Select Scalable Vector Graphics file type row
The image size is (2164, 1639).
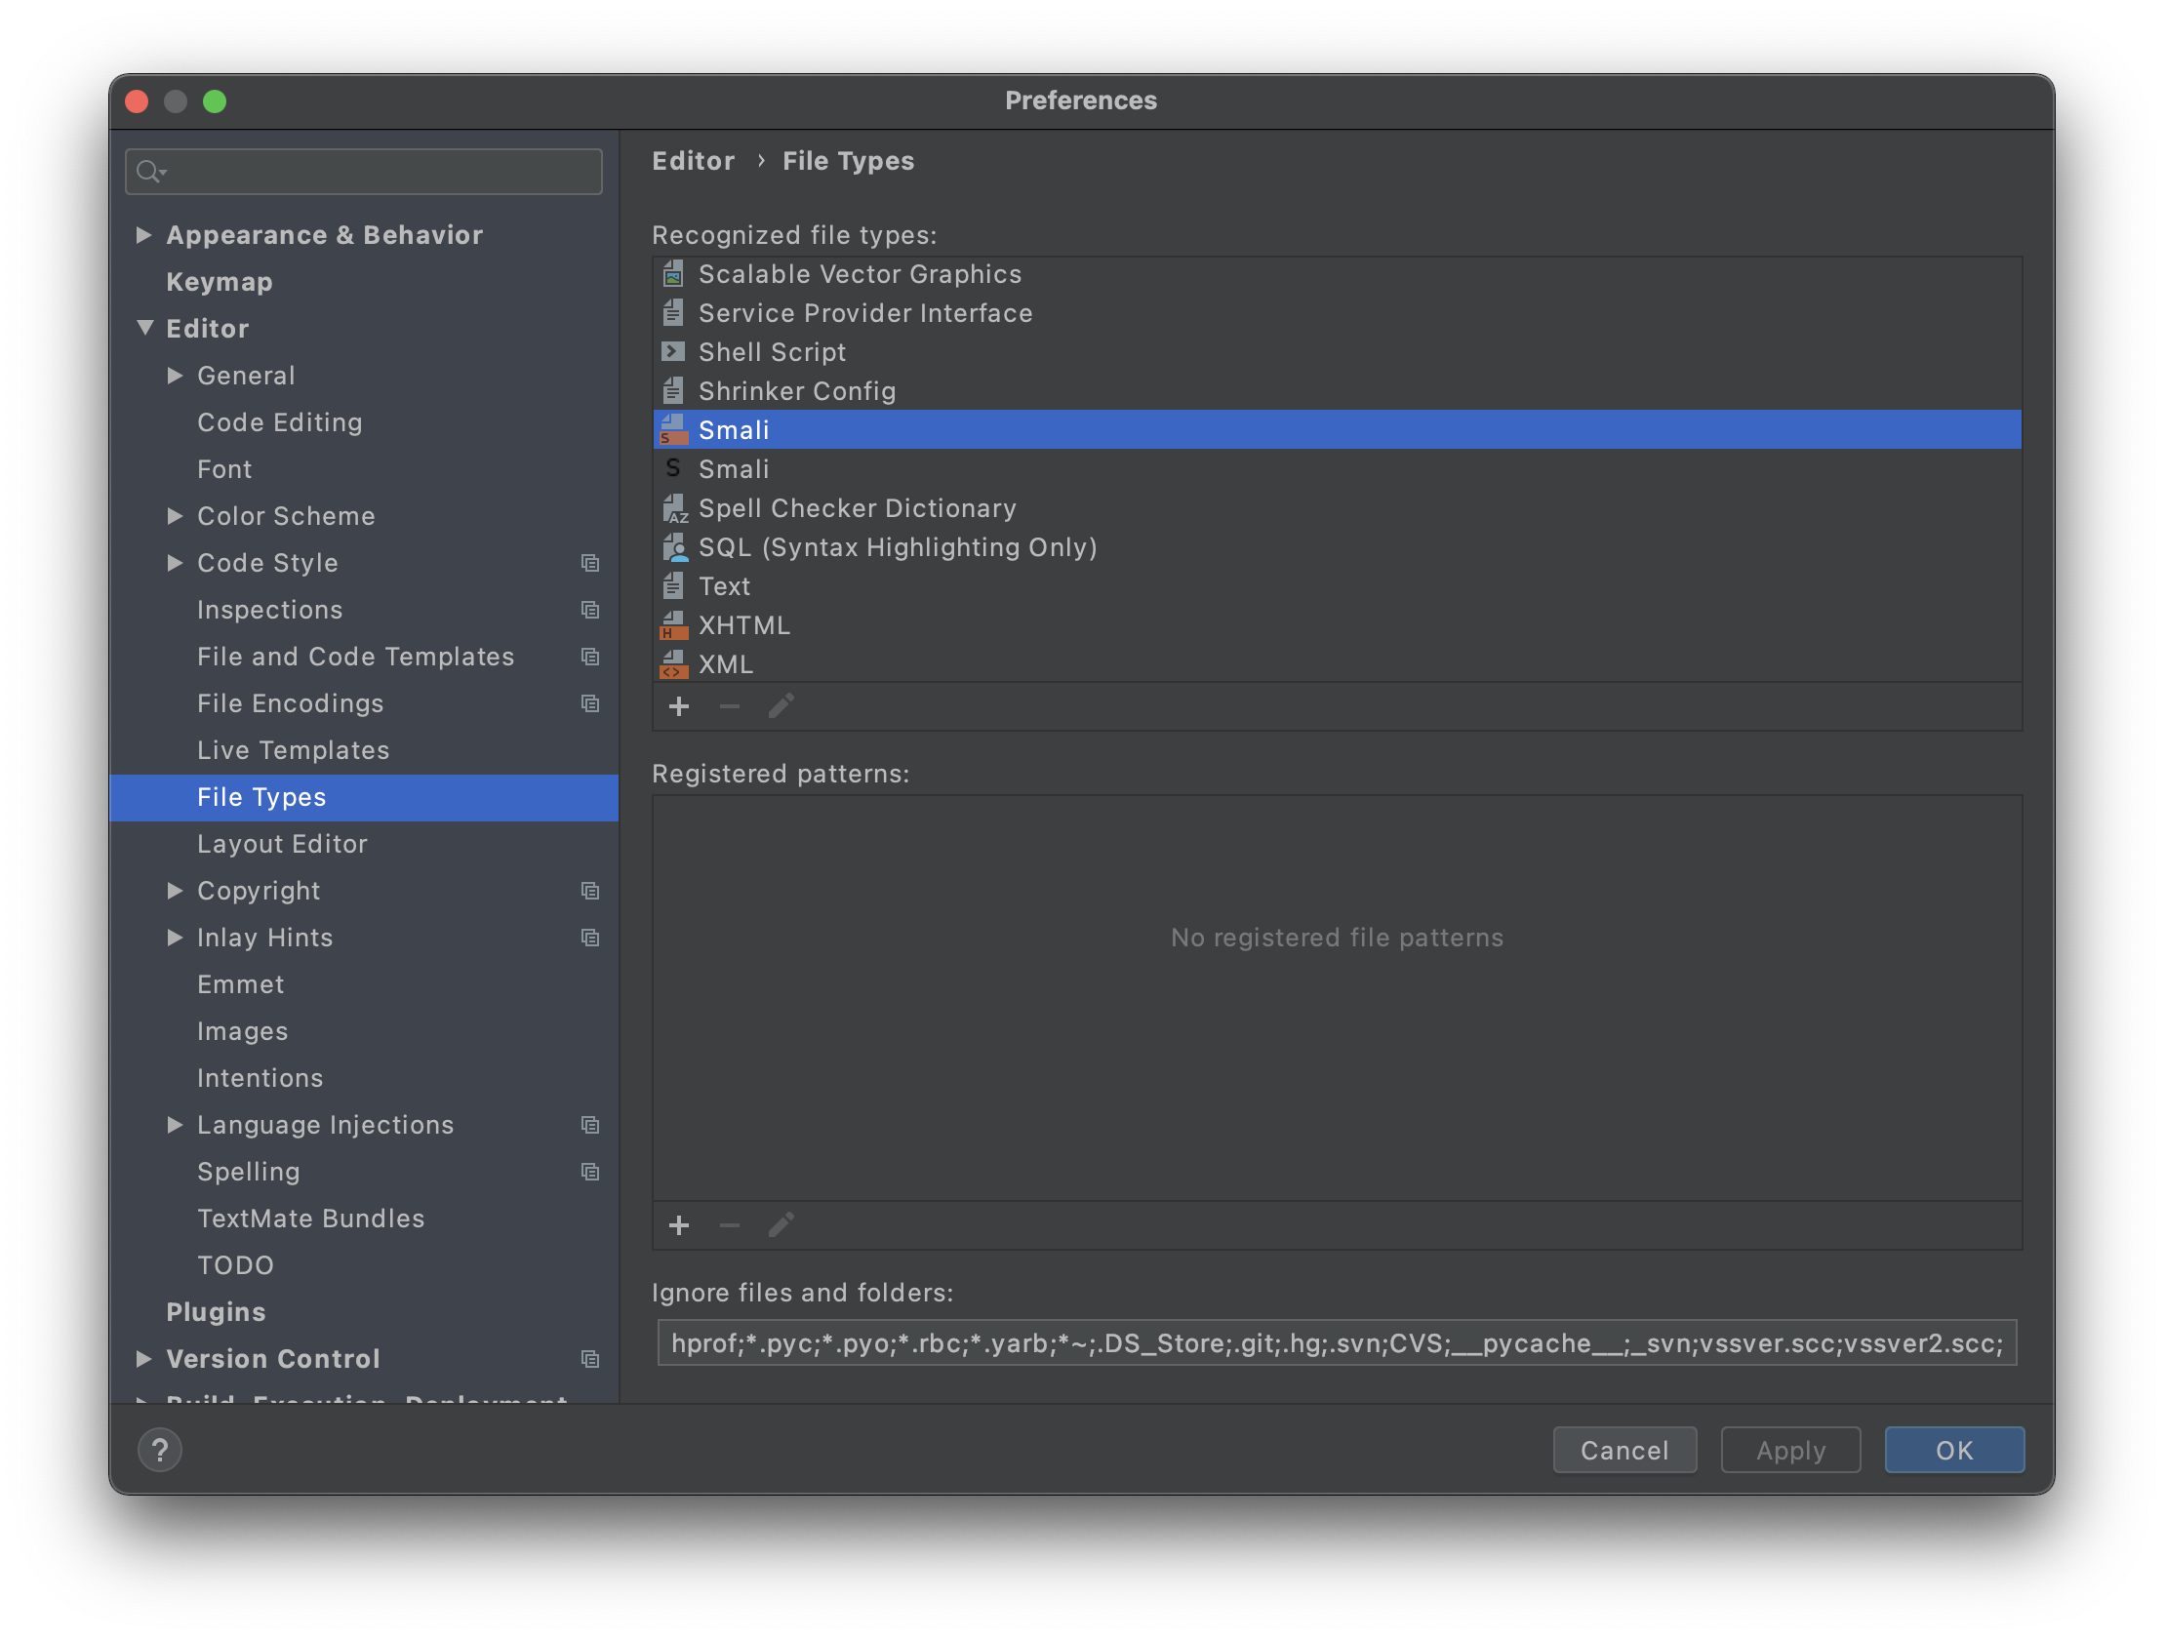(x=1337, y=274)
